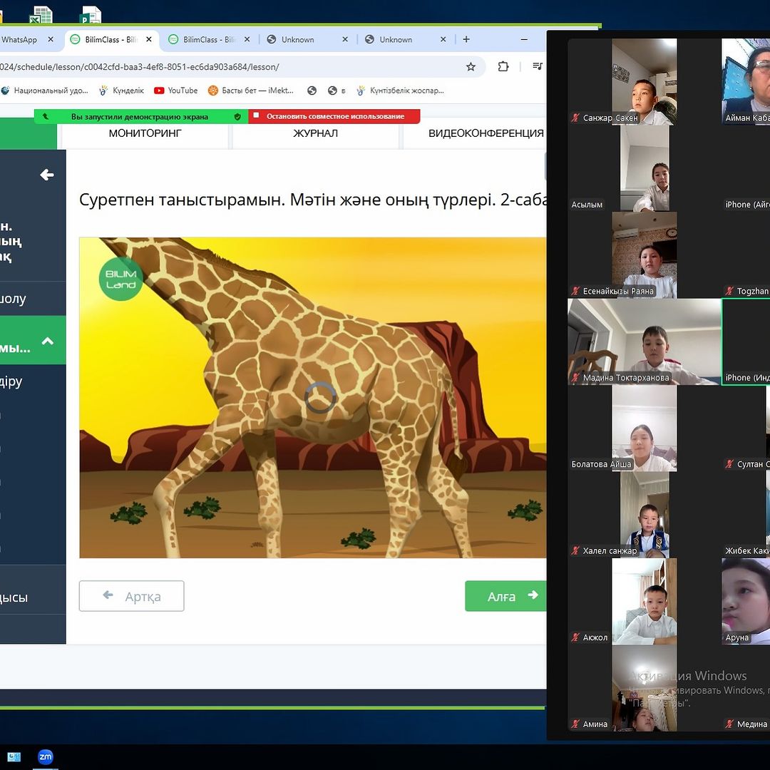
Task: Select Амина's video tile
Action: pyautogui.click(x=644, y=687)
